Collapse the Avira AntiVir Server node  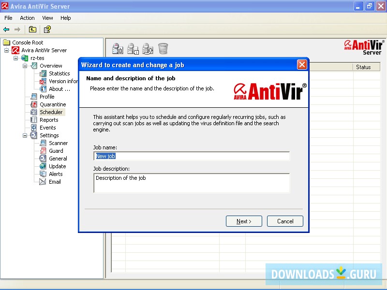pyautogui.click(x=7, y=51)
